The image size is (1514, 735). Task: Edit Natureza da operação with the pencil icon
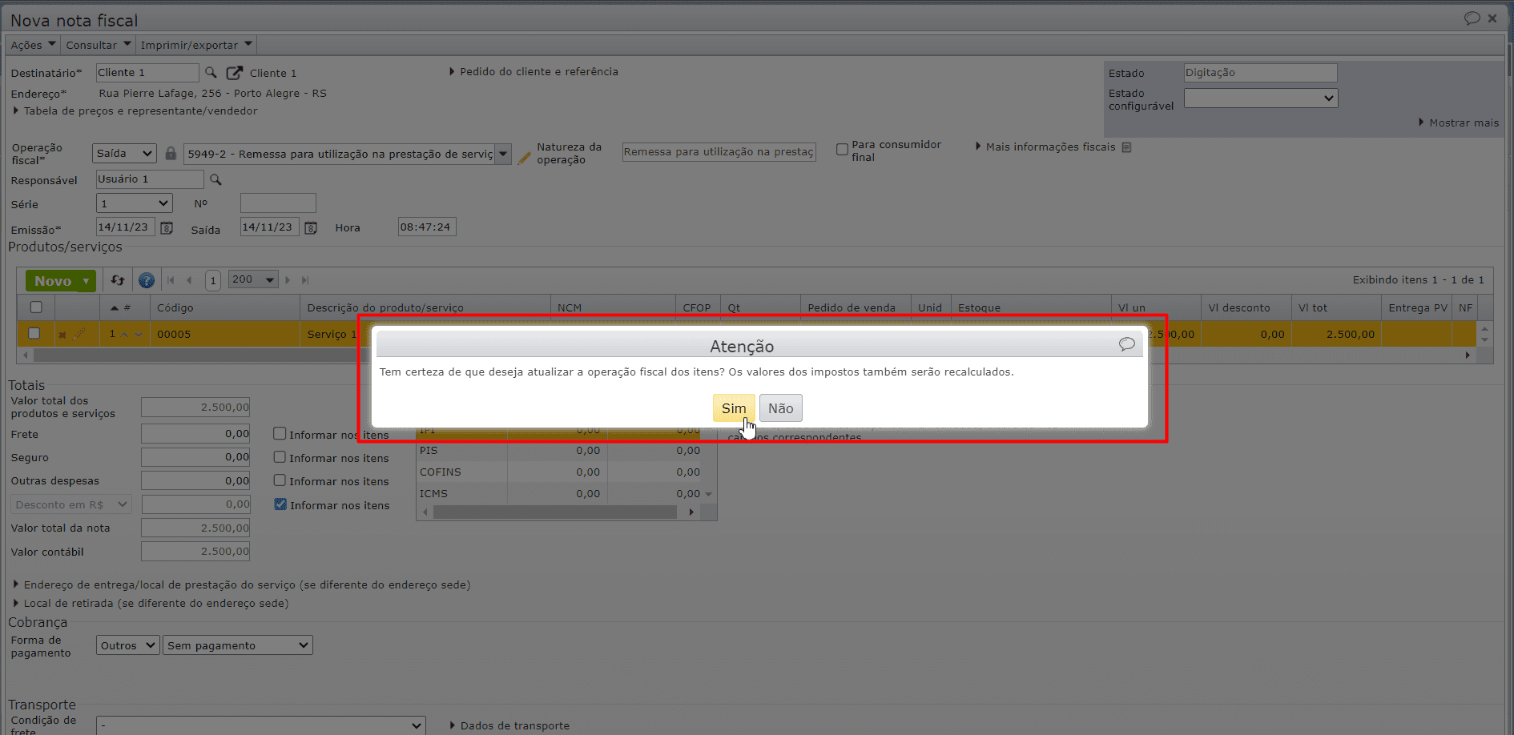pyautogui.click(x=524, y=158)
